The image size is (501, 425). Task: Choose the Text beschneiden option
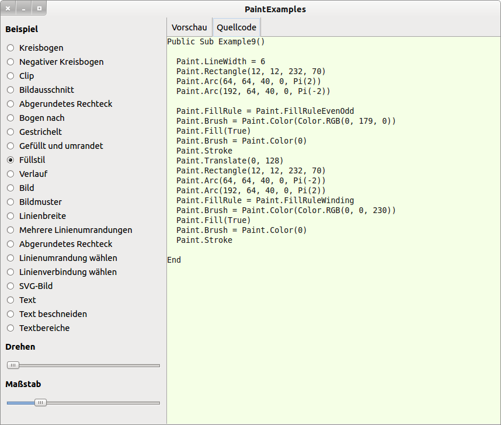10,314
